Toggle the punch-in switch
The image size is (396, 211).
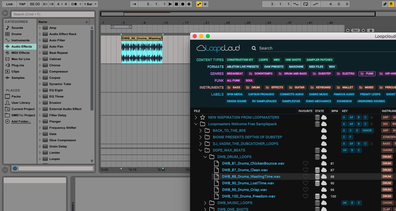click(x=296, y=4)
